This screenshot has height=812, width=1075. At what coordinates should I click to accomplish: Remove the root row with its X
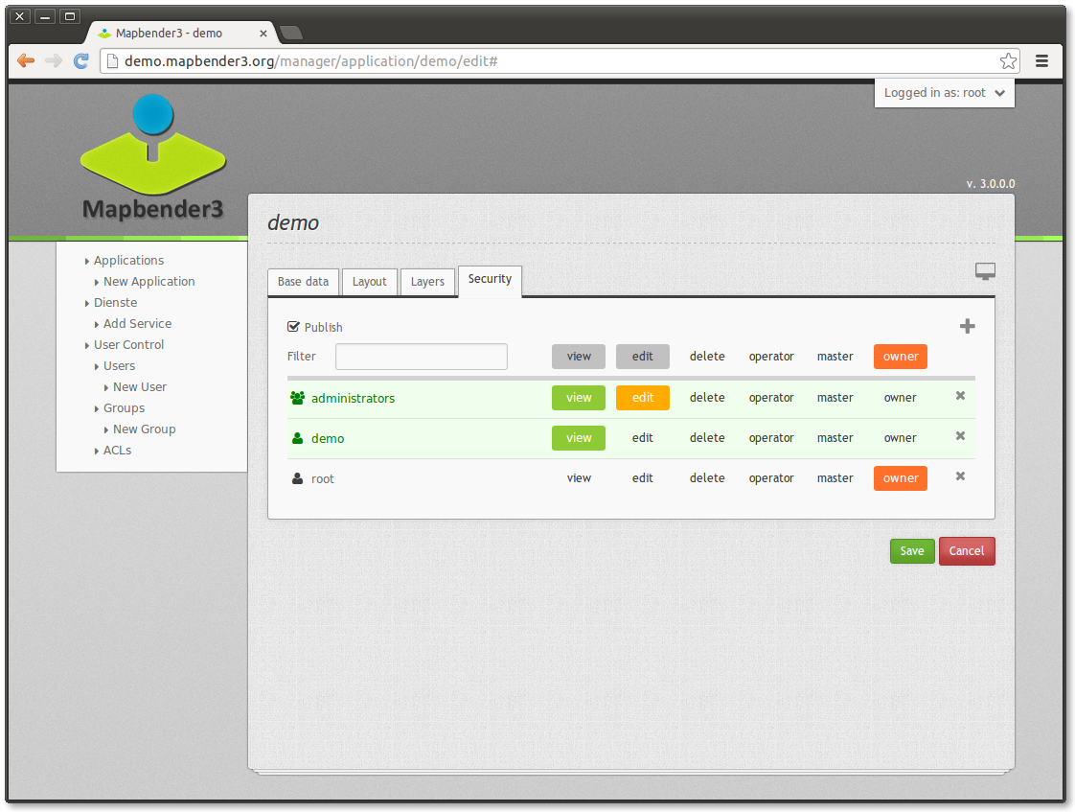pos(961,476)
